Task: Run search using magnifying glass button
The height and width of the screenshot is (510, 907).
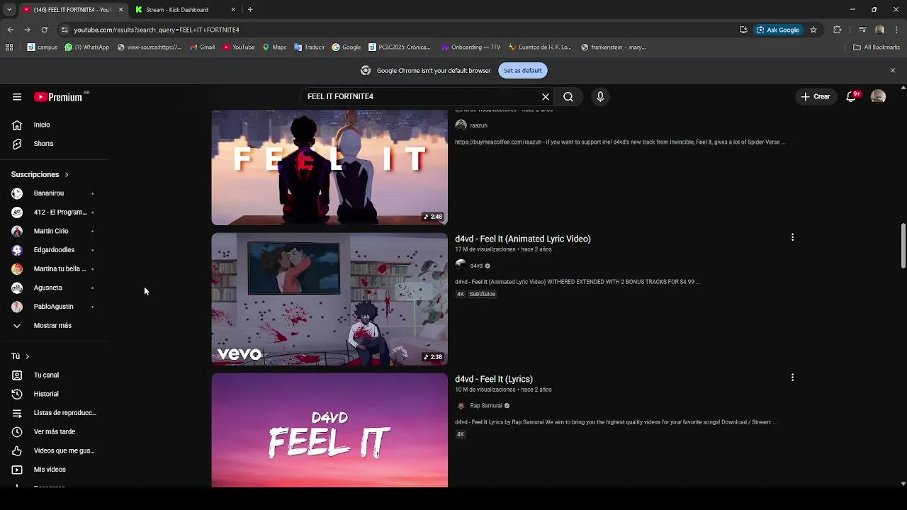Action: (x=568, y=97)
